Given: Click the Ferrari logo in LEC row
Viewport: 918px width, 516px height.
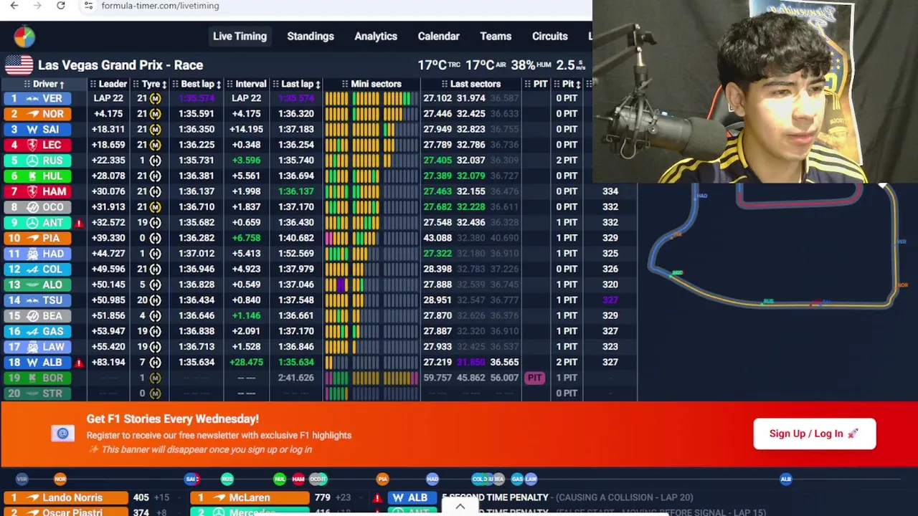Looking at the screenshot, I should pyautogui.click(x=32, y=145).
